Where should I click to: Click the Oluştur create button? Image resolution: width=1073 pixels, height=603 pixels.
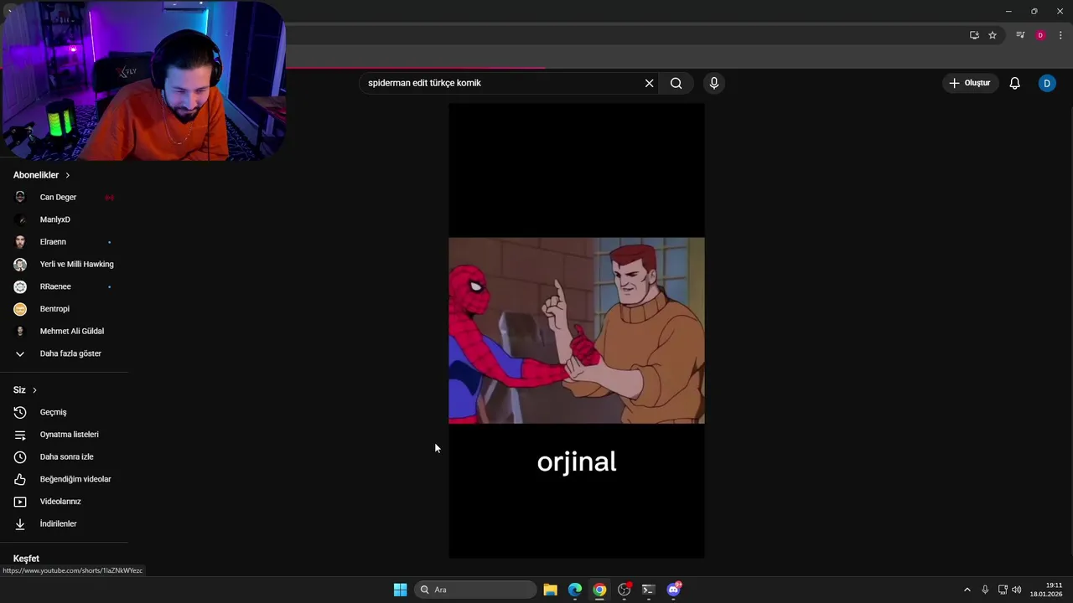(970, 83)
